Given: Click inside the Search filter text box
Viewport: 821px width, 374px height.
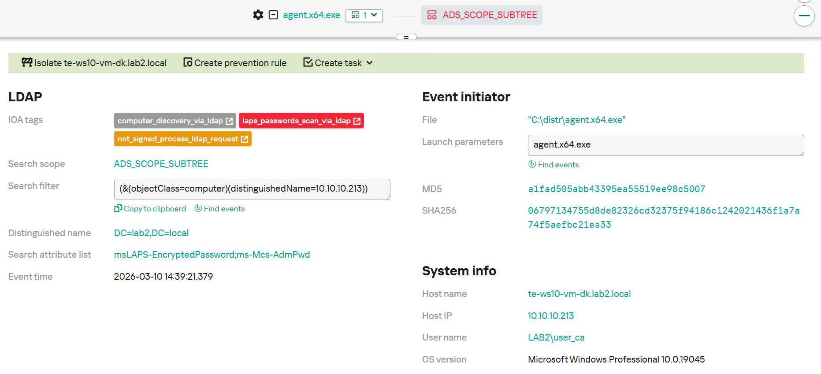Looking at the screenshot, I should [x=252, y=189].
